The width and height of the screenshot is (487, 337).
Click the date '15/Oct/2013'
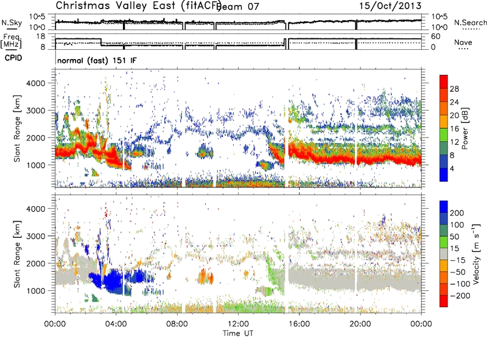click(390, 6)
